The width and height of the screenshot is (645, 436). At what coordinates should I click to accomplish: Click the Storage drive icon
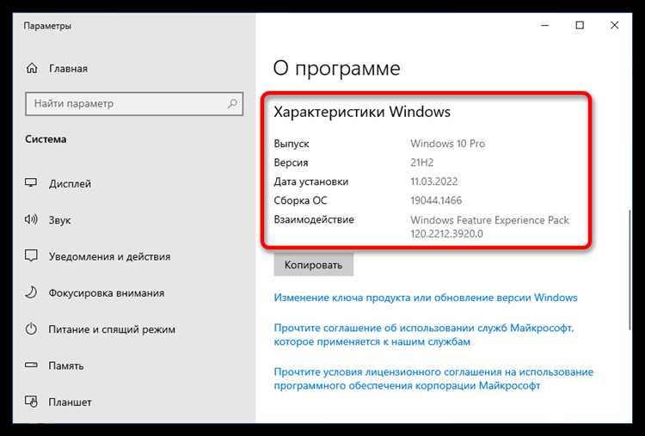pyautogui.click(x=31, y=365)
